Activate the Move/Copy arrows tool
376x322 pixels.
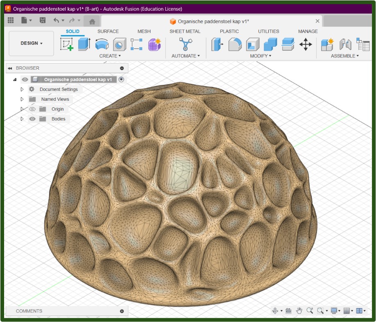point(306,44)
